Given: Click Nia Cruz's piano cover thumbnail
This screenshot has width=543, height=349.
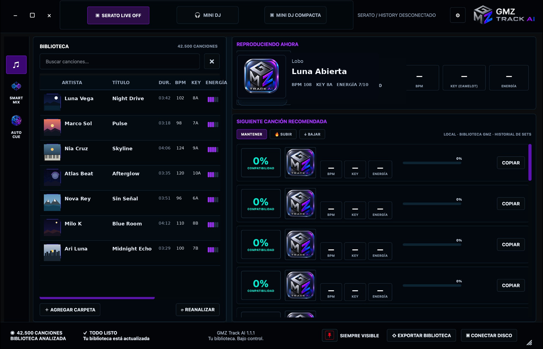Looking at the screenshot, I should coord(52,152).
